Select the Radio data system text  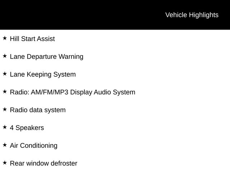[38, 110]
